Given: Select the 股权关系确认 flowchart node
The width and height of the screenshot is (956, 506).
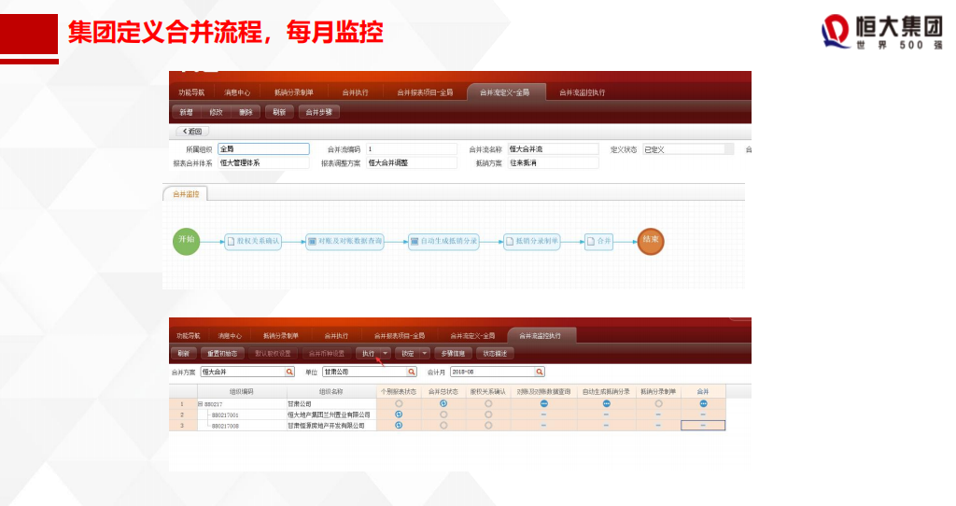Looking at the screenshot, I should pos(253,242).
